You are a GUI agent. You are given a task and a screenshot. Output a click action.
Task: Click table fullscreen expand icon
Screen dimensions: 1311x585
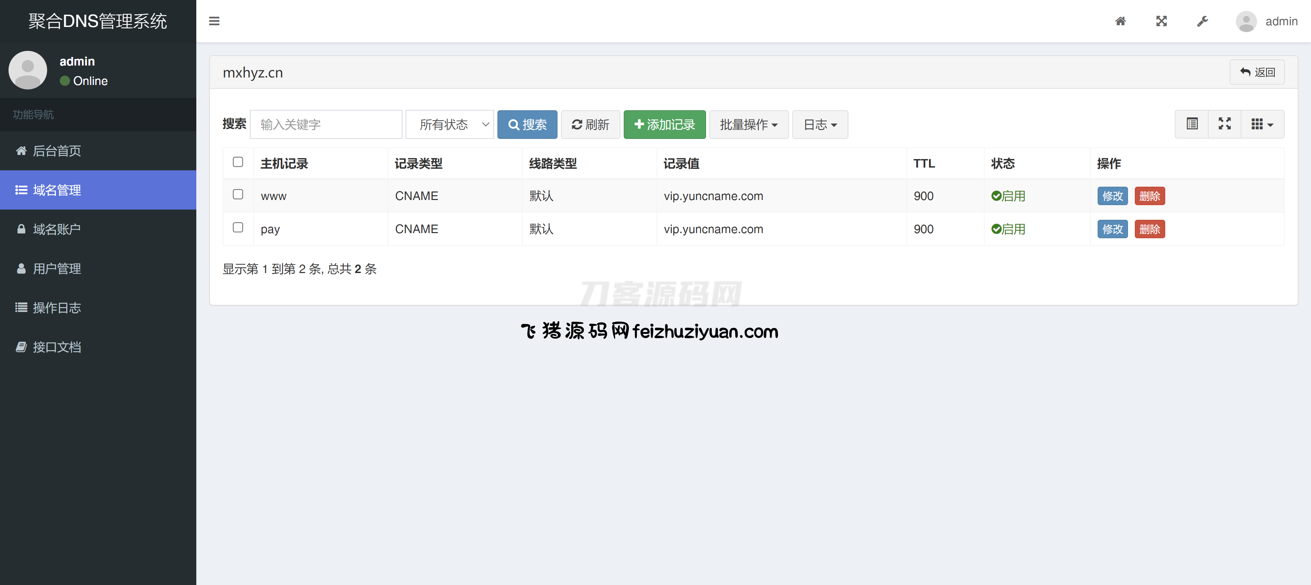click(x=1225, y=124)
